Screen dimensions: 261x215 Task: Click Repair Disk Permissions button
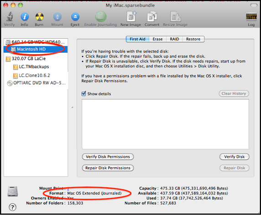108,168
